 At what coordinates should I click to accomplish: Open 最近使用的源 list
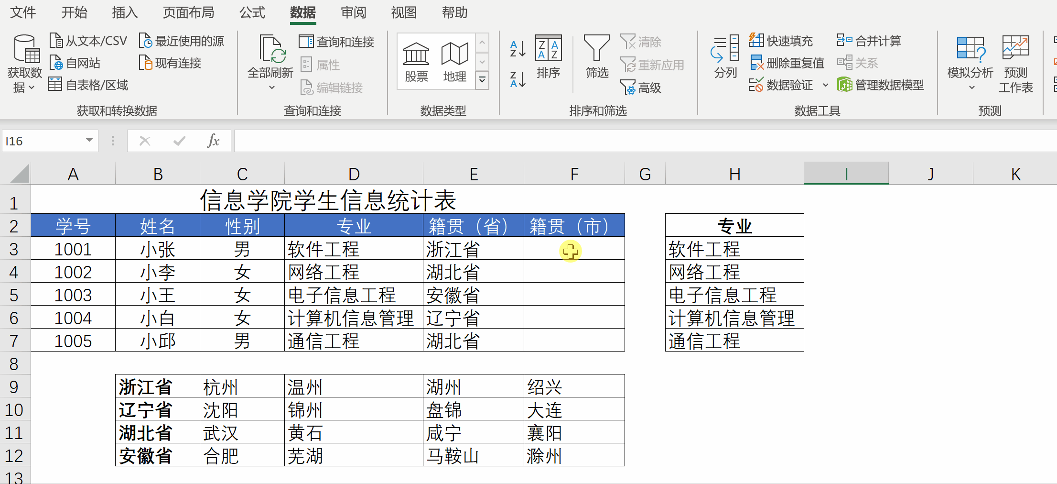pyautogui.click(x=182, y=41)
